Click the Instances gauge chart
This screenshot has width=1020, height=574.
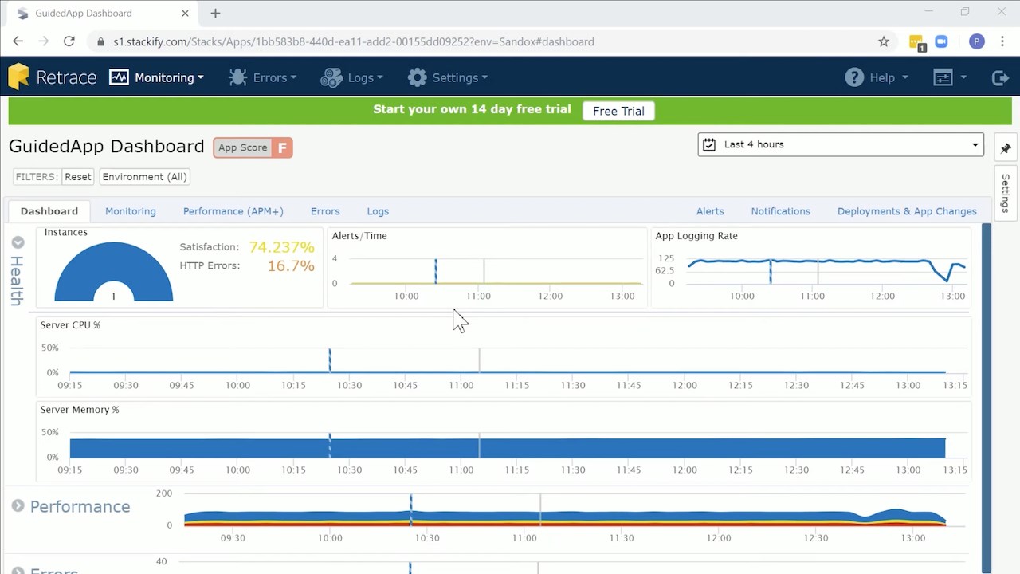[113, 272]
